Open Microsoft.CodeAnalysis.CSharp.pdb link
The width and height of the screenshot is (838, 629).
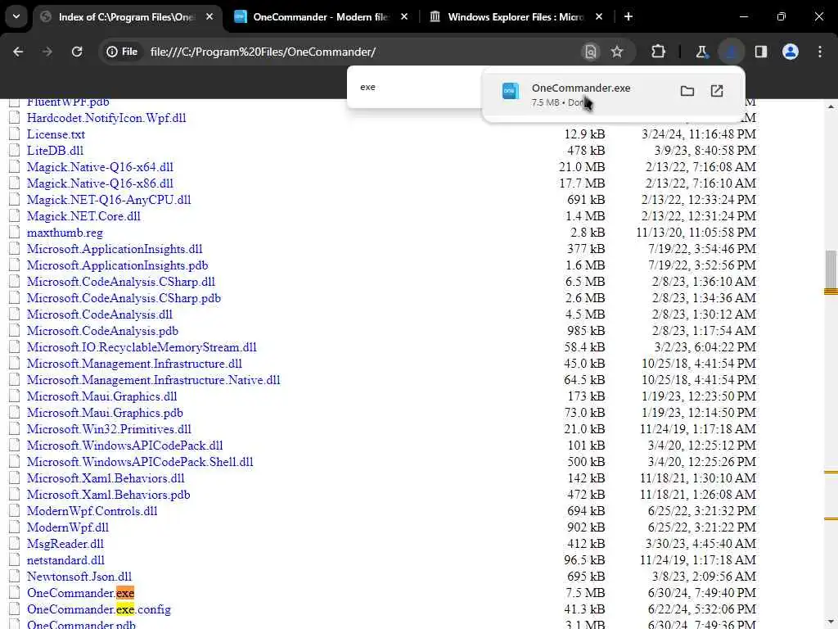pos(124,298)
